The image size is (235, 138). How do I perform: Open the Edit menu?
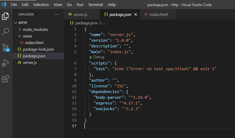(25, 4)
